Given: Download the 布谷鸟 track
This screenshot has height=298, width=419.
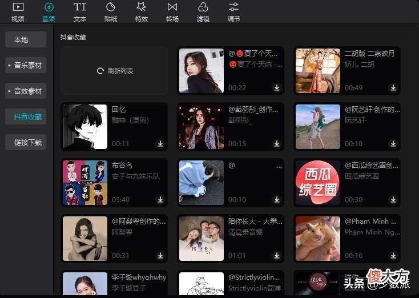Looking at the screenshot, I should 160,199.
